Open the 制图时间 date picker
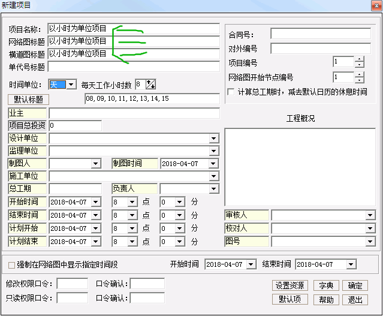Image resolution: width=383 pixels, height=316 pixels. pyautogui.click(x=213, y=164)
